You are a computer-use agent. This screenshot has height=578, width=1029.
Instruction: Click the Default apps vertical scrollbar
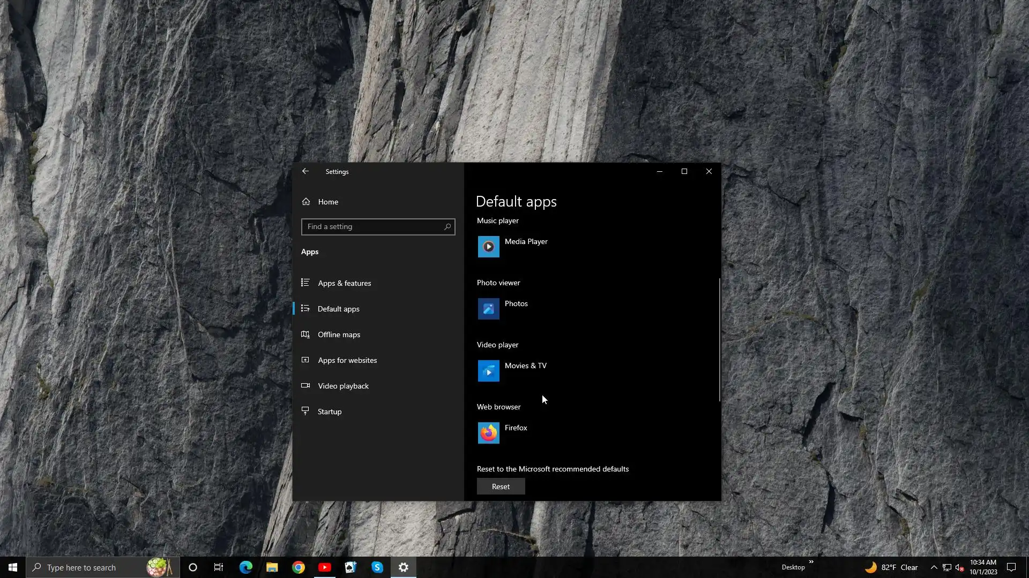tap(719, 339)
